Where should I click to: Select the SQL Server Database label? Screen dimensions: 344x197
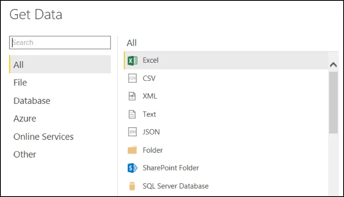176,186
